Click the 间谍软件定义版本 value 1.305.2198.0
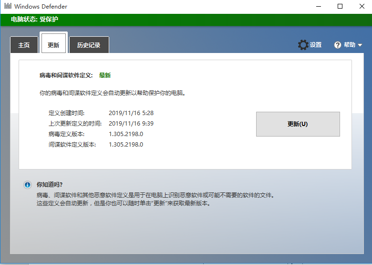 (126, 144)
